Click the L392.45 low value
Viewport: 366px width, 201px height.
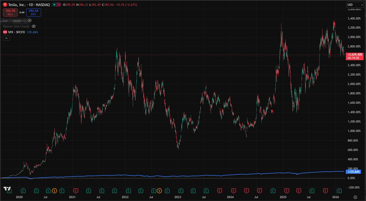(x=95, y=5)
